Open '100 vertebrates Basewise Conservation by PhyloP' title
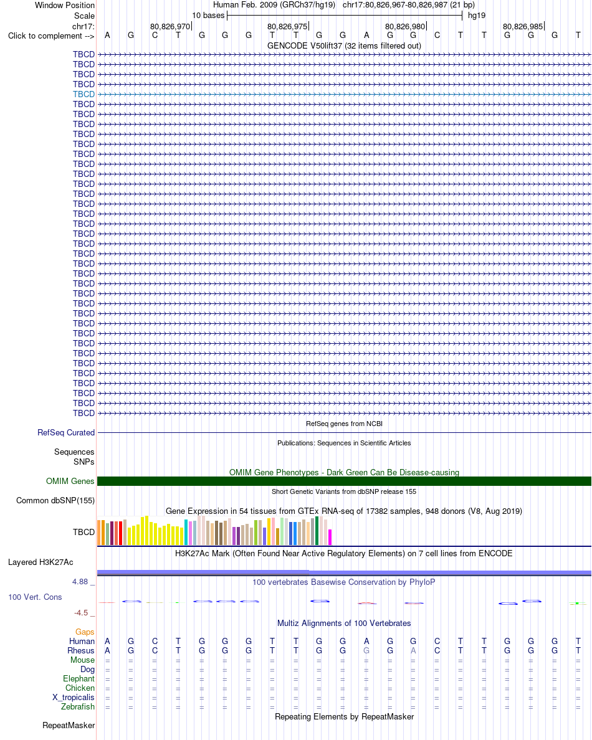Image resolution: width=592 pixels, height=740 pixels. coord(344,582)
